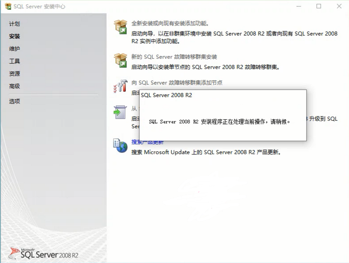Viewport: 349px width, 263px height.
Task: Click the new installation box icon
Action: (x=121, y=27)
